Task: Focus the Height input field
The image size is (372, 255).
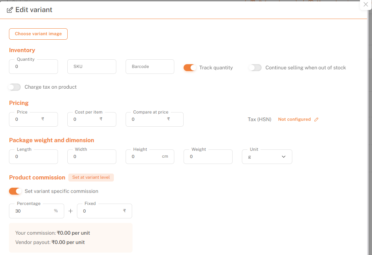Action: click(x=150, y=157)
